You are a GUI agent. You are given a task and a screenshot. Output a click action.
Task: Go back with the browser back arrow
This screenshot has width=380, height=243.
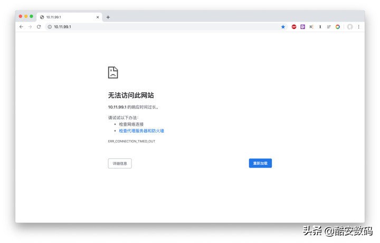tap(21, 26)
